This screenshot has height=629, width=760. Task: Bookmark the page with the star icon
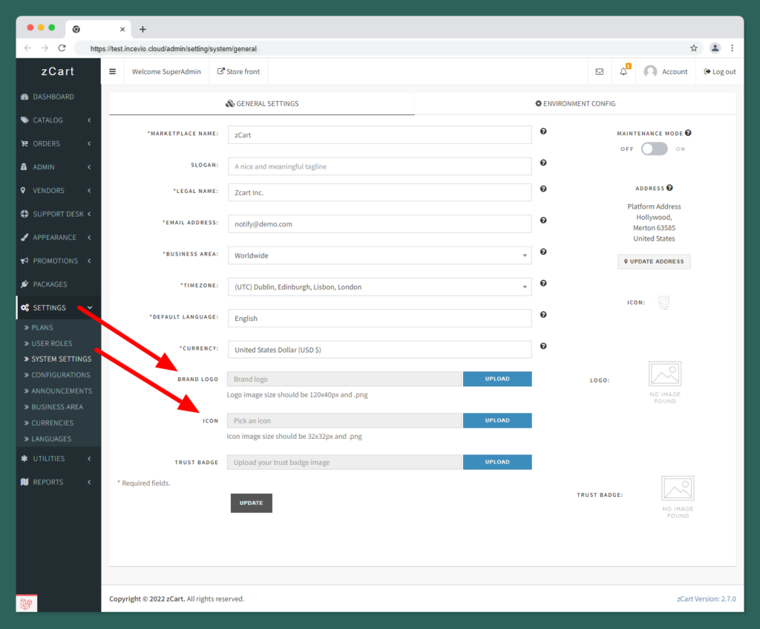tap(694, 48)
